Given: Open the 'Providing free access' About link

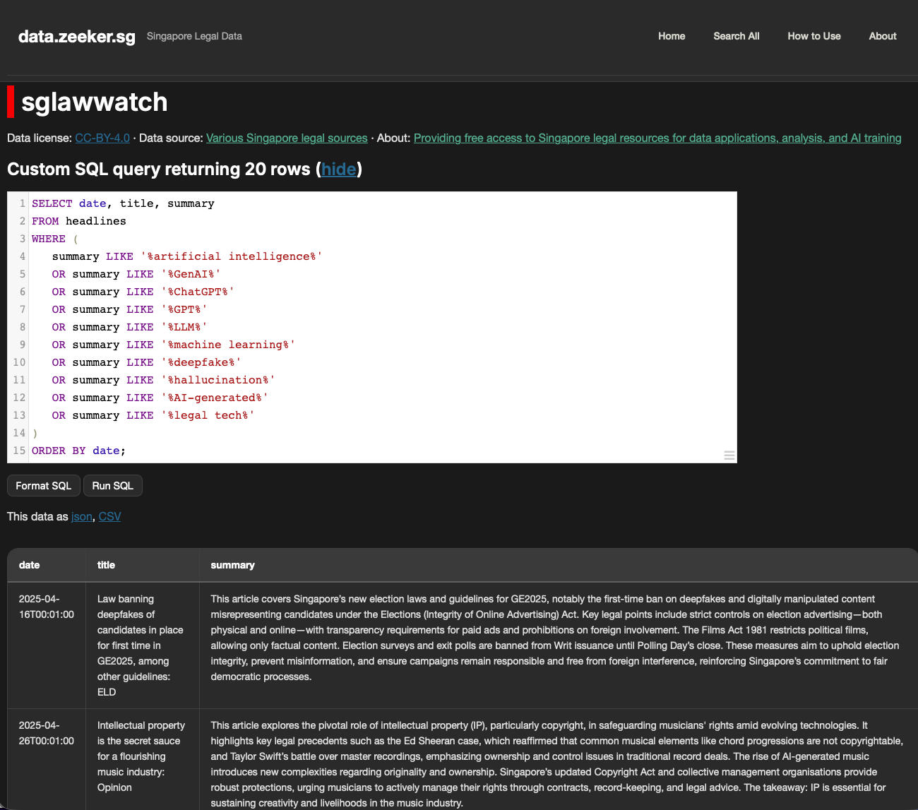Looking at the screenshot, I should (x=657, y=138).
